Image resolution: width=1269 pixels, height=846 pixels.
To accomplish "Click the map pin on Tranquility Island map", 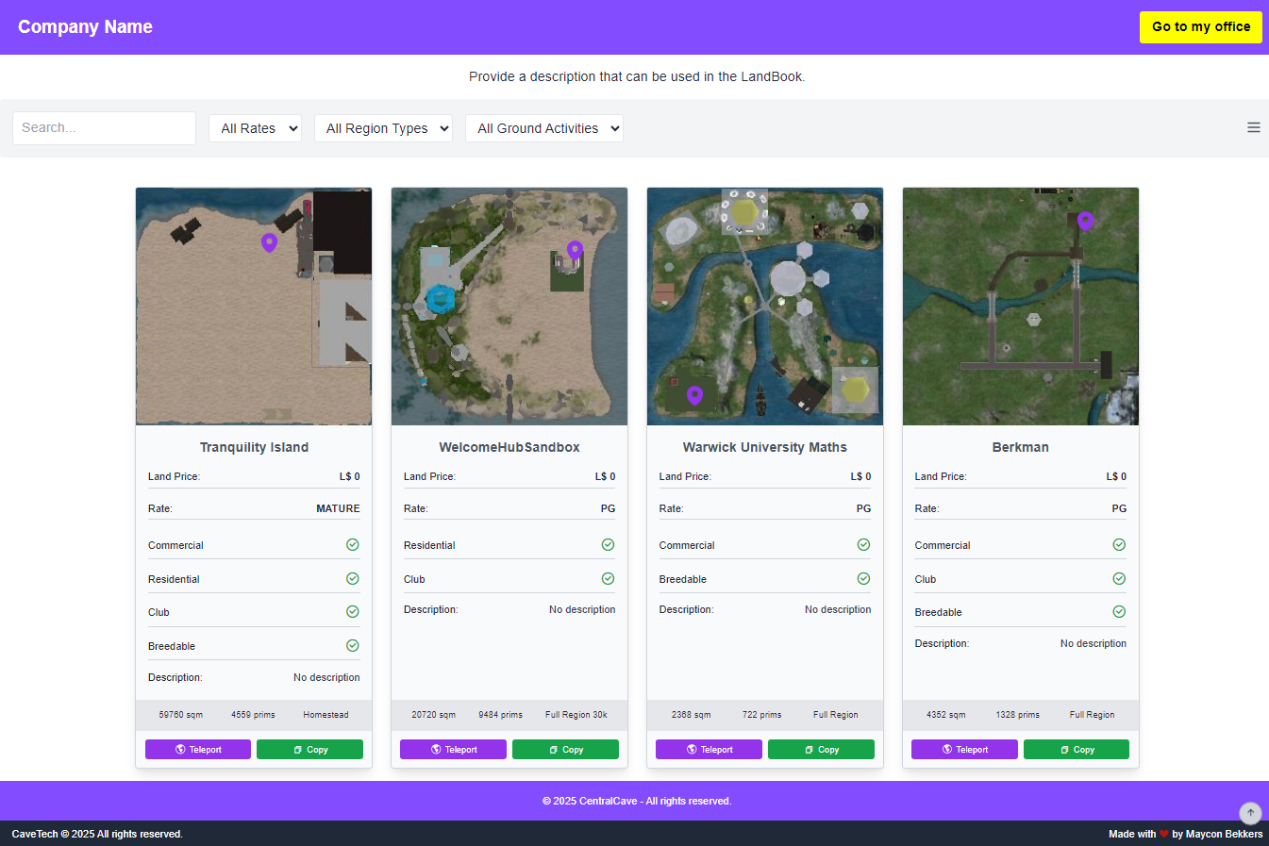I will pyautogui.click(x=269, y=242).
